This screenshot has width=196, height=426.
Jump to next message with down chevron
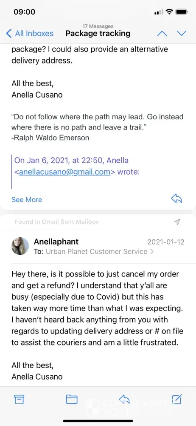pos(182,33)
